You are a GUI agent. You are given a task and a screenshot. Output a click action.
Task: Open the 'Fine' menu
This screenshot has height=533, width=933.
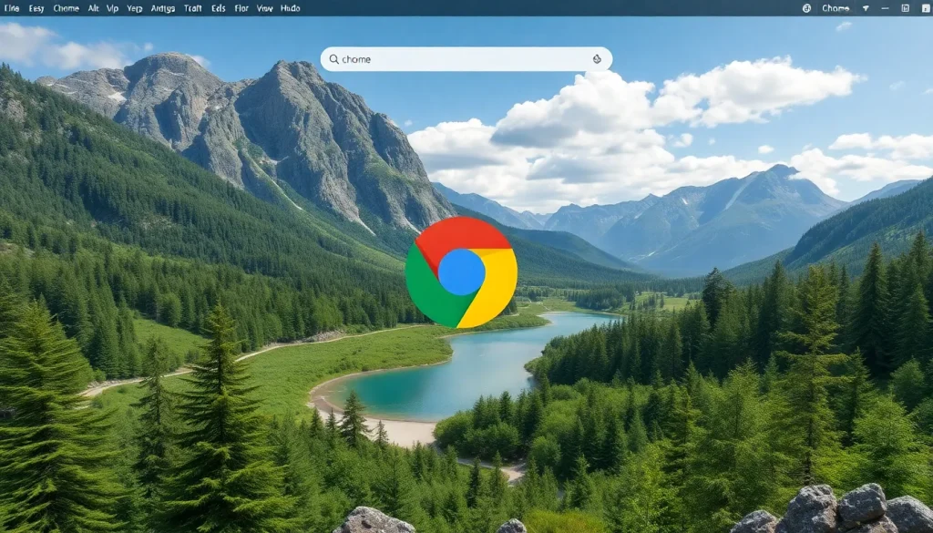click(11, 8)
